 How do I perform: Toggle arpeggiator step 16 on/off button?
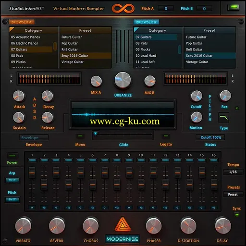[214, 160]
